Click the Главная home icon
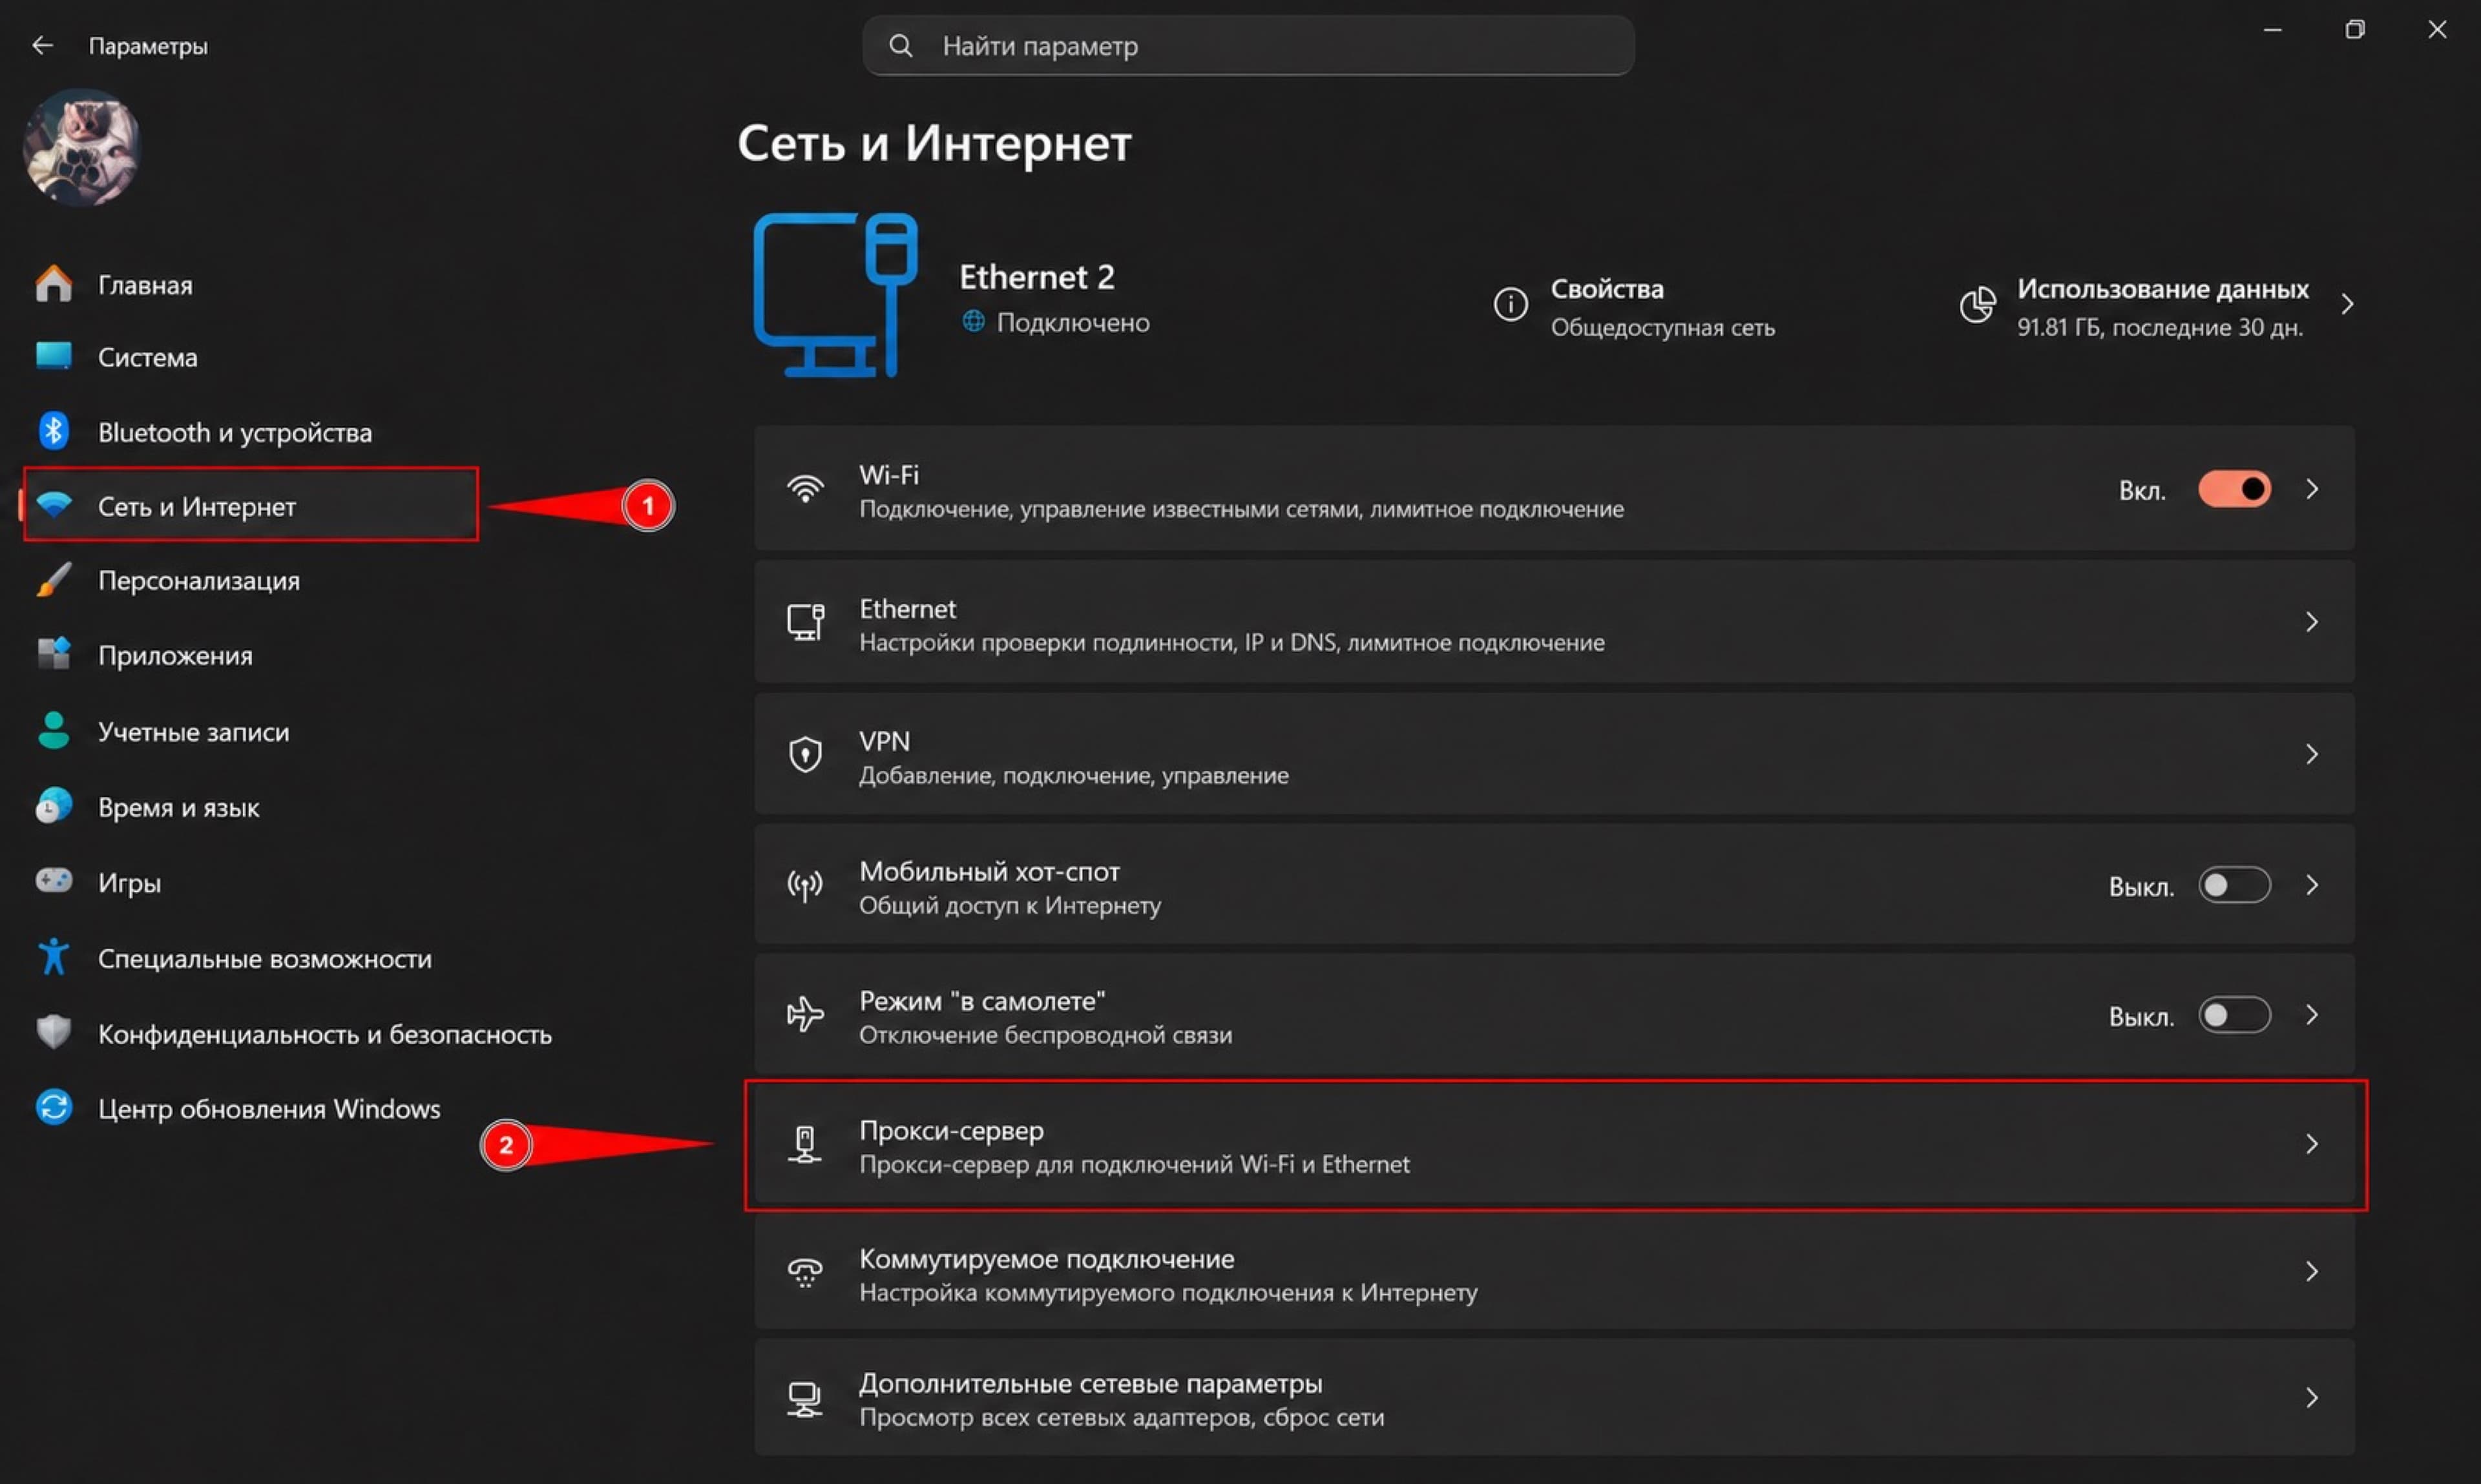 [x=54, y=284]
